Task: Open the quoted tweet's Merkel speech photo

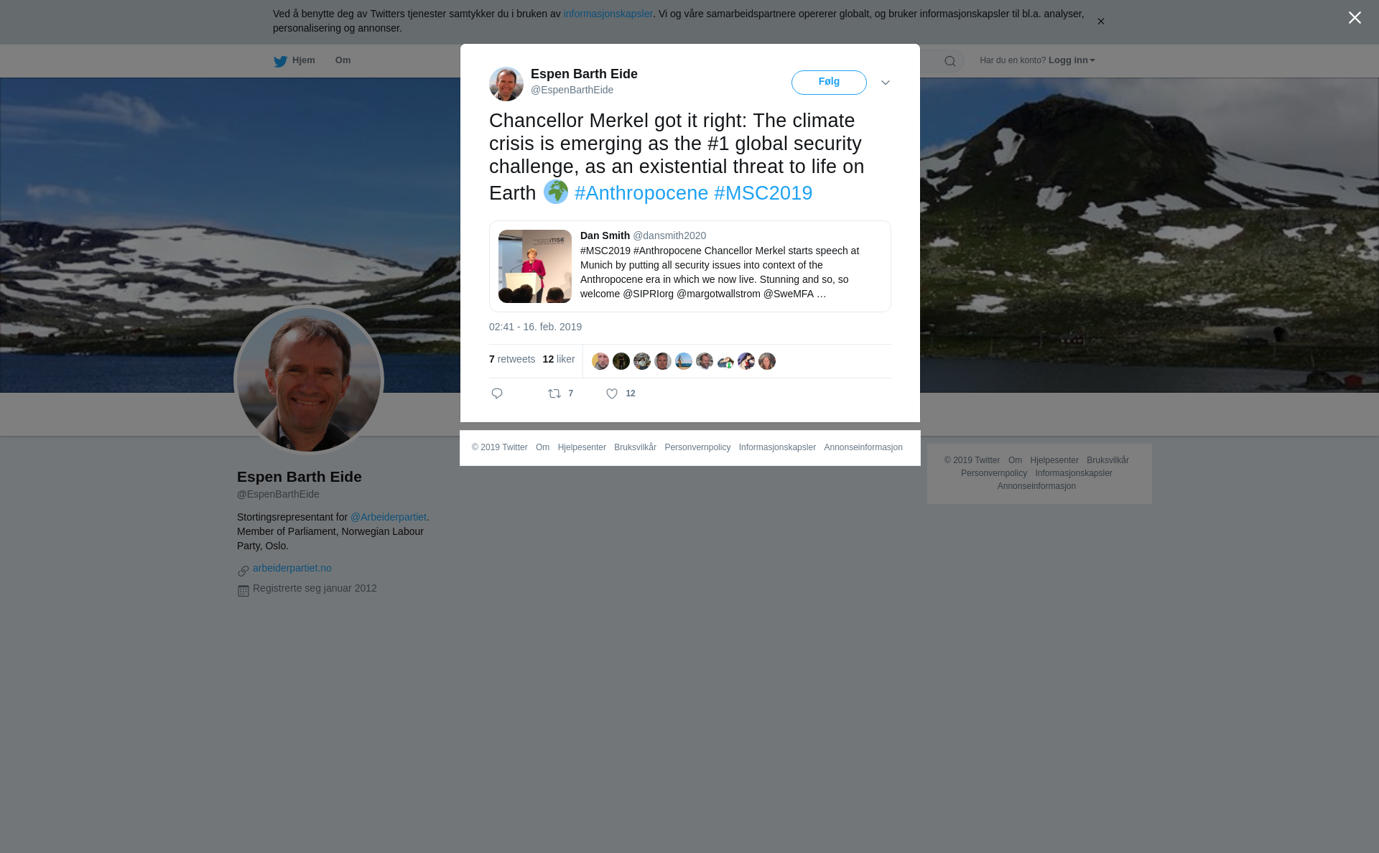Action: 535,266
